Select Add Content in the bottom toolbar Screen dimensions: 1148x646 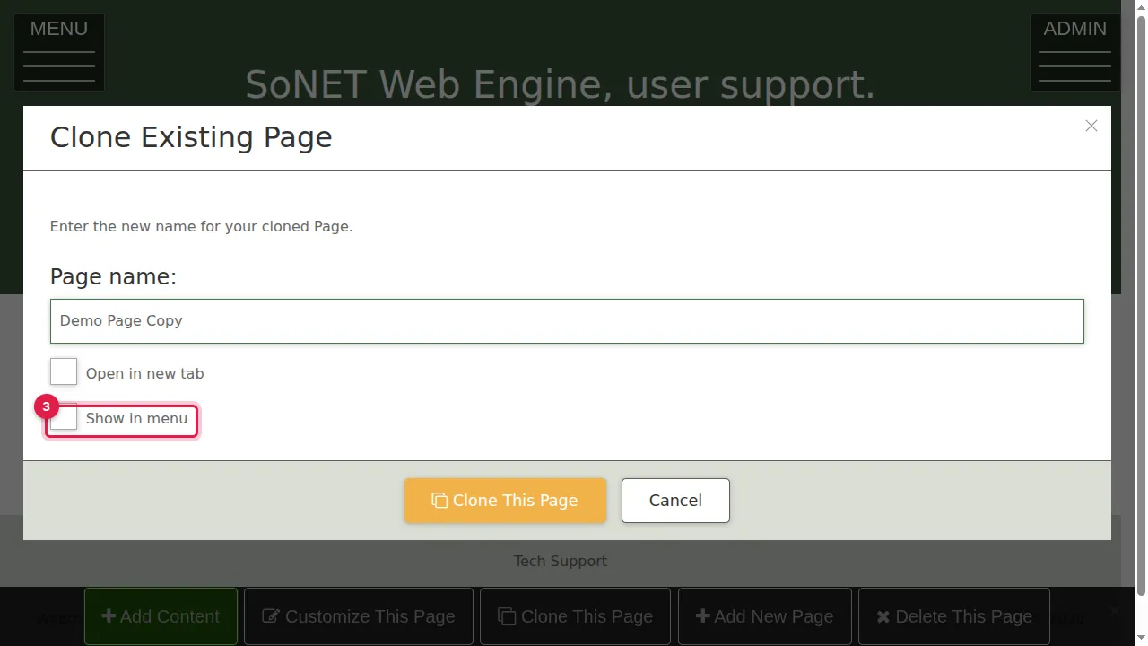click(x=161, y=616)
